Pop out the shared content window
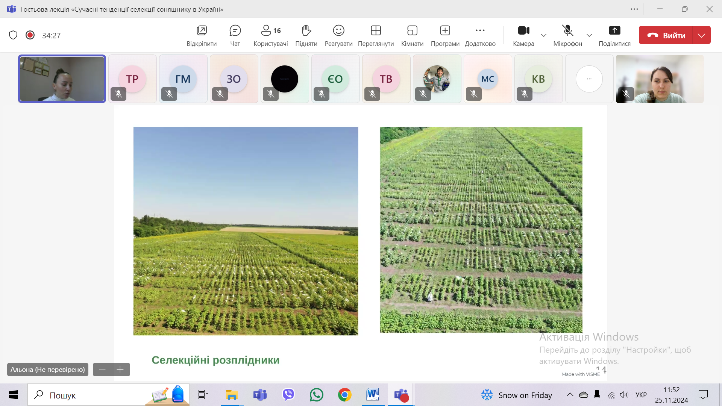722x406 pixels. click(x=202, y=31)
